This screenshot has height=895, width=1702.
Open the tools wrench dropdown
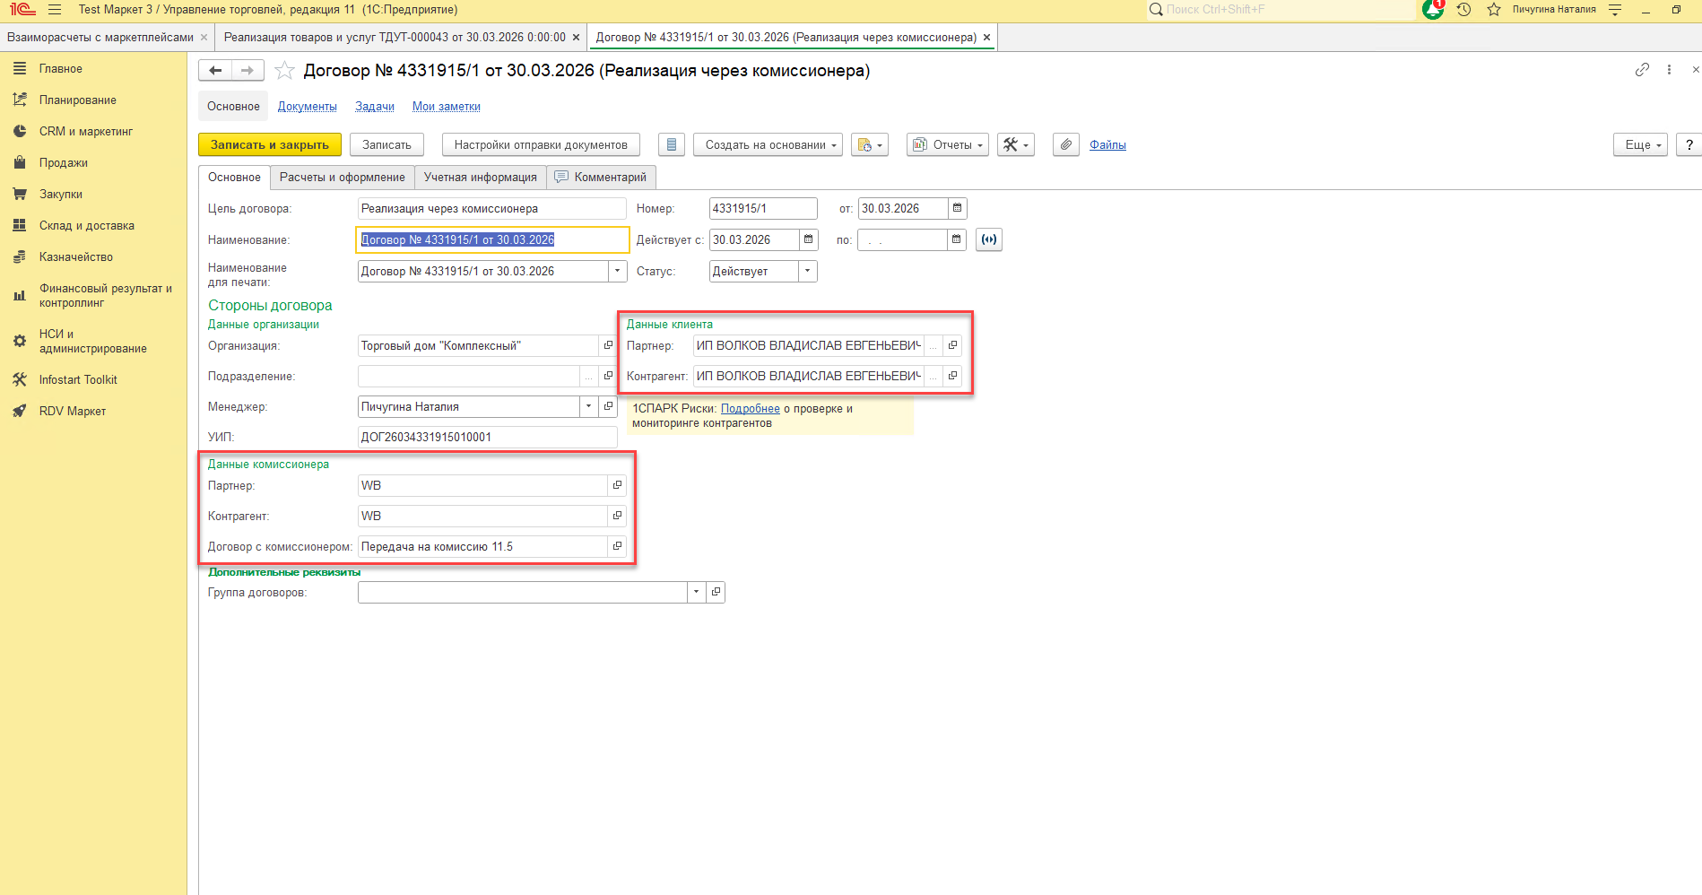(1016, 144)
